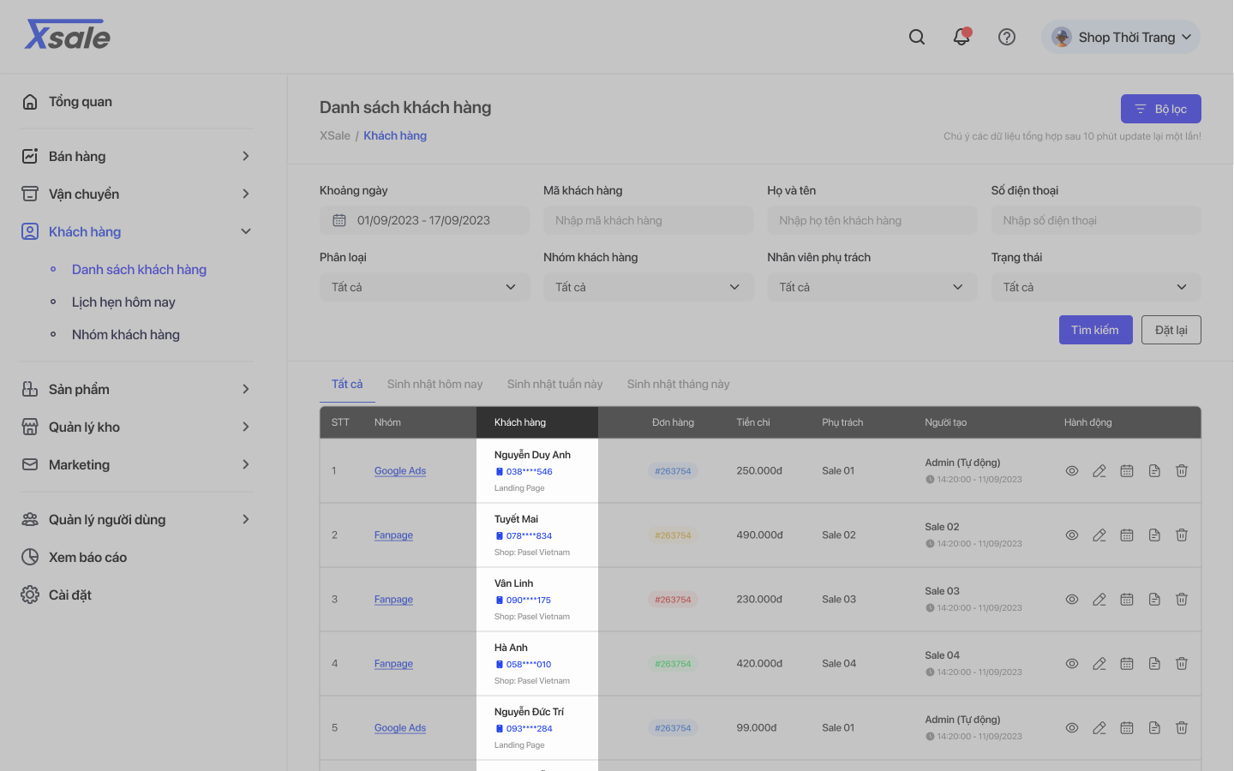This screenshot has width=1234, height=771.
Task: Switch to the Sinh nhật hôm nay tab
Action: [434, 384]
